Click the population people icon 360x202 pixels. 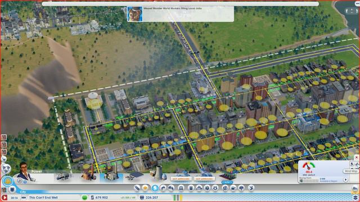coord(142,198)
